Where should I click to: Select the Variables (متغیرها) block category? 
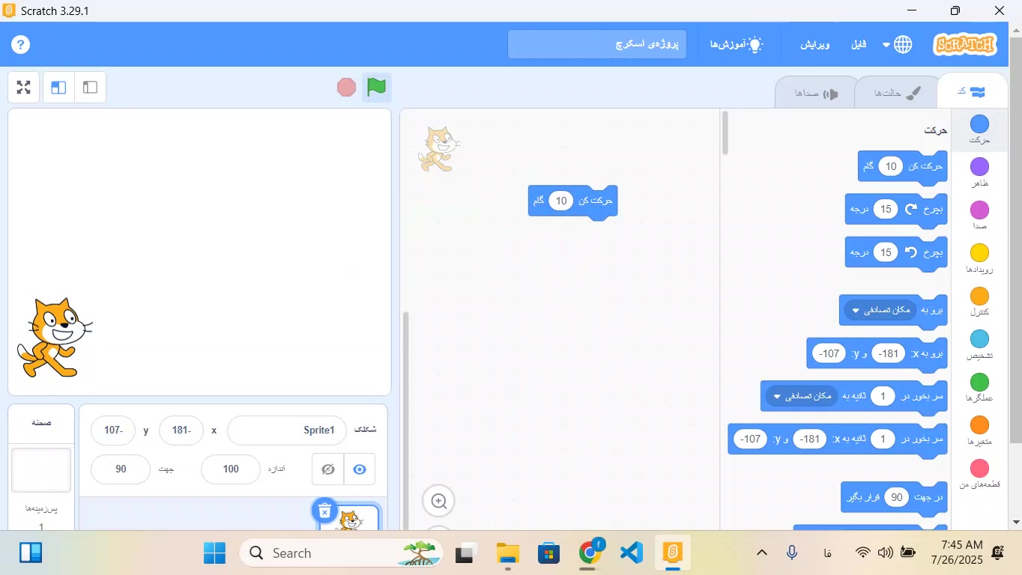click(x=979, y=431)
